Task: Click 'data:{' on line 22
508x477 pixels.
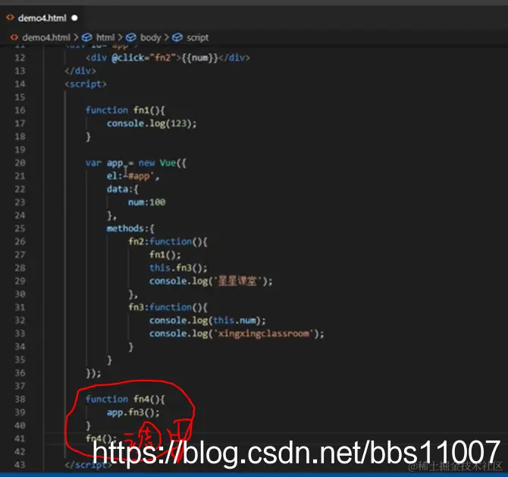Action: tap(123, 189)
